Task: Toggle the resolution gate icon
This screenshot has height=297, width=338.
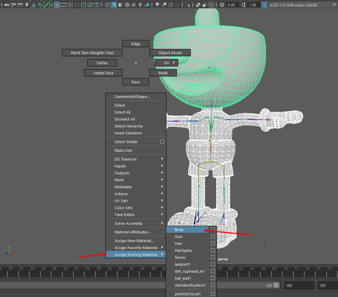Action: 70,5
